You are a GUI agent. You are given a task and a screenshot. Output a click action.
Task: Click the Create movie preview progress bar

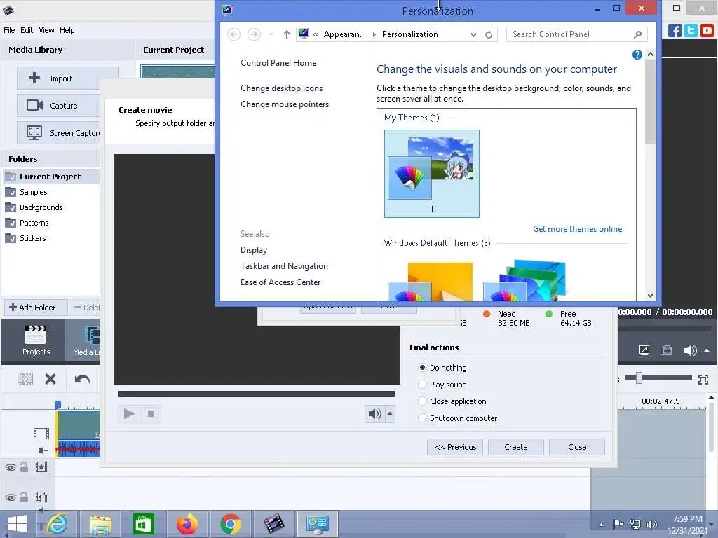(x=257, y=394)
